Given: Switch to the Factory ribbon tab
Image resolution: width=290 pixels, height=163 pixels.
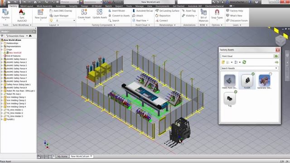Looking at the screenshot, I should (x=13, y=6).
